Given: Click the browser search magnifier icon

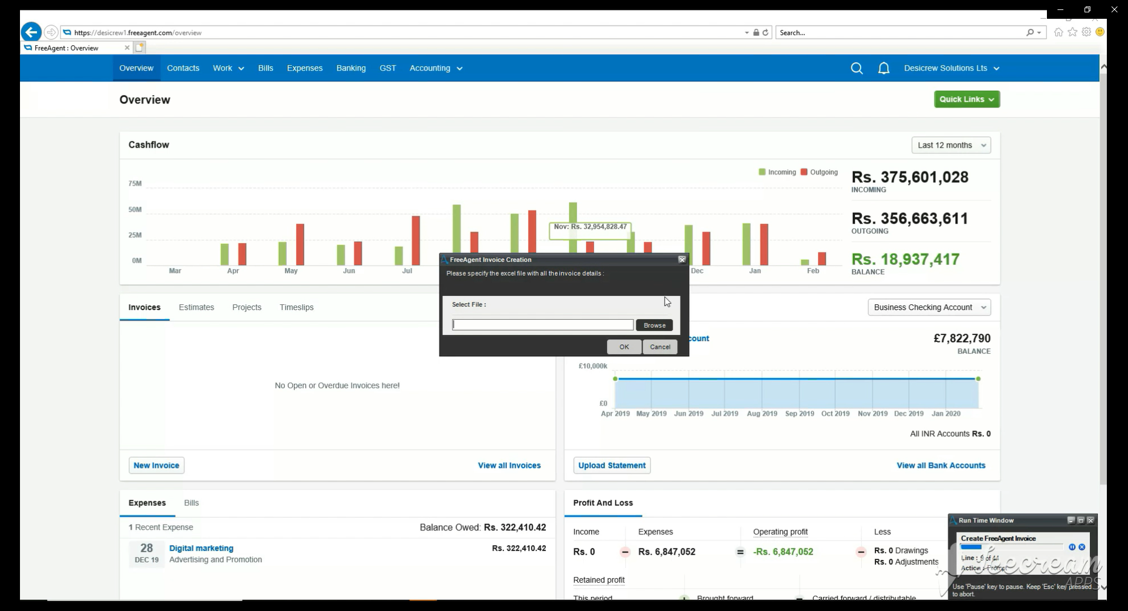Looking at the screenshot, I should (x=1030, y=33).
